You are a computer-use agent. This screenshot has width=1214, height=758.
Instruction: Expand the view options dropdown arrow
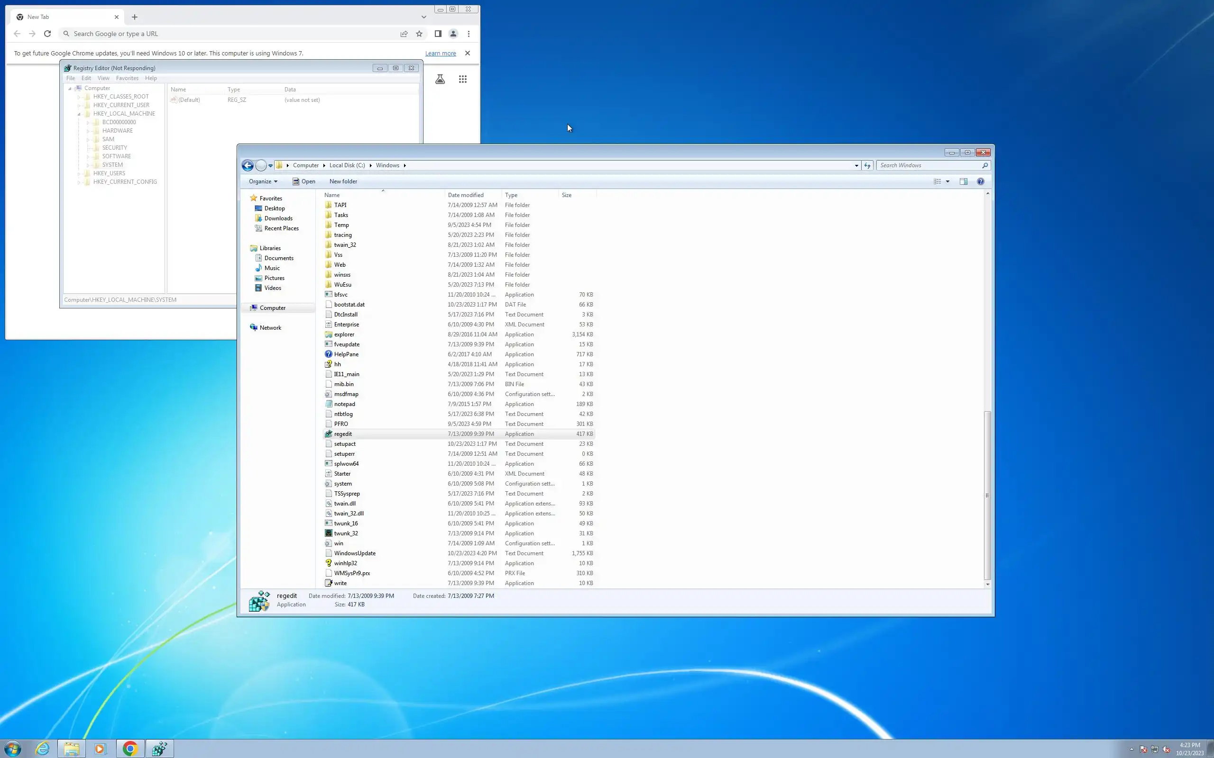(x=947, y=181)
